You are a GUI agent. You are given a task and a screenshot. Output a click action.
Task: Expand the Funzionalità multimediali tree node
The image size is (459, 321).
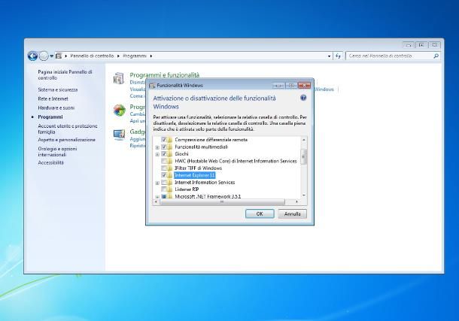click(157, 147)
